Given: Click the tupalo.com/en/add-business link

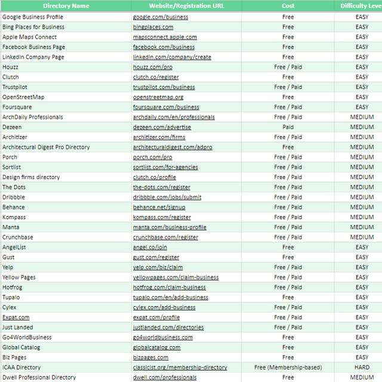Looking at the screenshot, I should [x=171, y=297].
